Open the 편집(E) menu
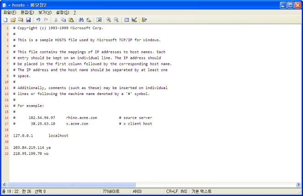 (27, 12)
